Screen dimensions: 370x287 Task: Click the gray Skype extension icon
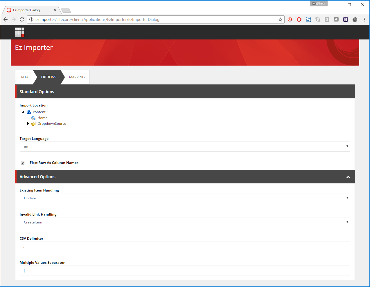318,19
